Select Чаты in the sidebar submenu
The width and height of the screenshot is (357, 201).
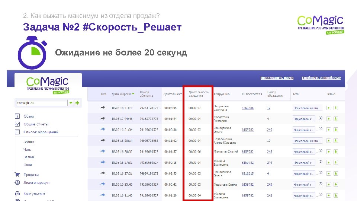(27, 150)
